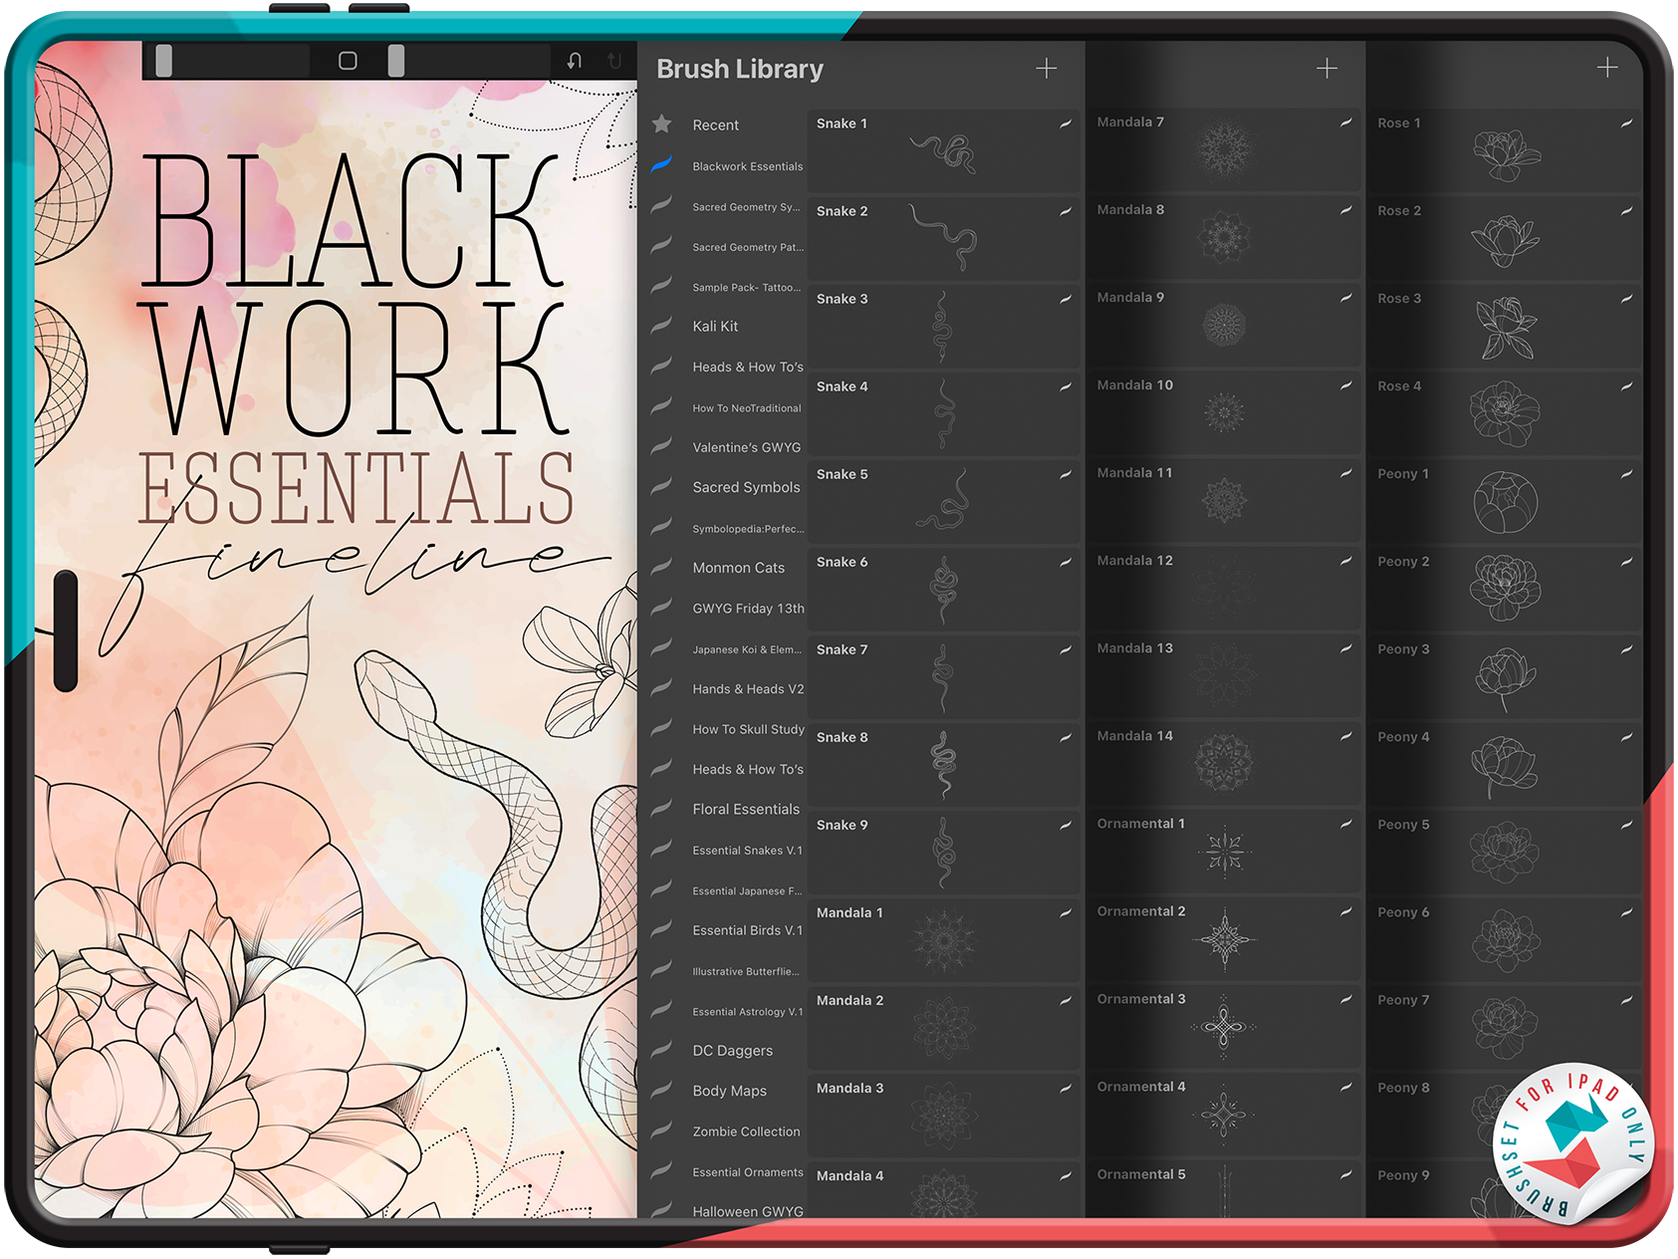Open the DC Daggers brush set
The image size is (1678, 1259).
coord(728,1051)
